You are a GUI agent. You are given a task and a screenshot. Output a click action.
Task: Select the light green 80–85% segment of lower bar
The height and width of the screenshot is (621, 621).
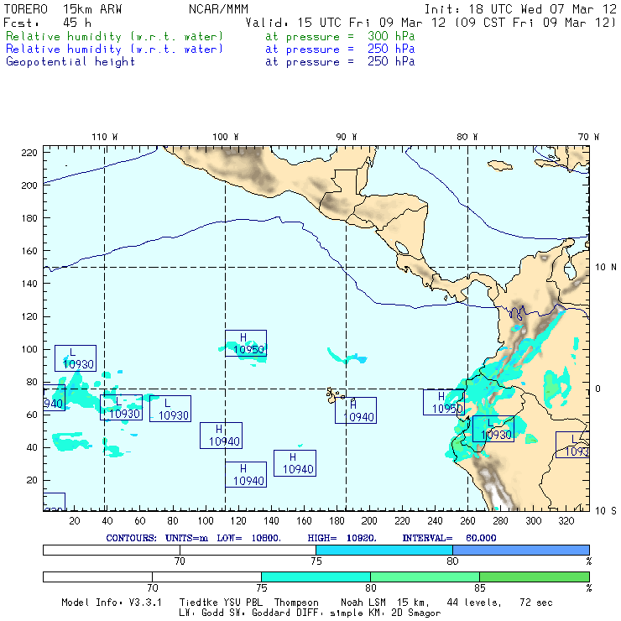click(x=425, y=577)
